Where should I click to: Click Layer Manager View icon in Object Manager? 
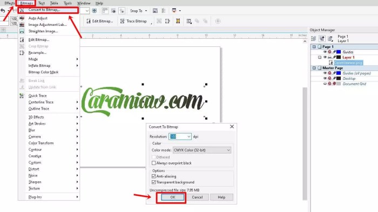[330, 38]
